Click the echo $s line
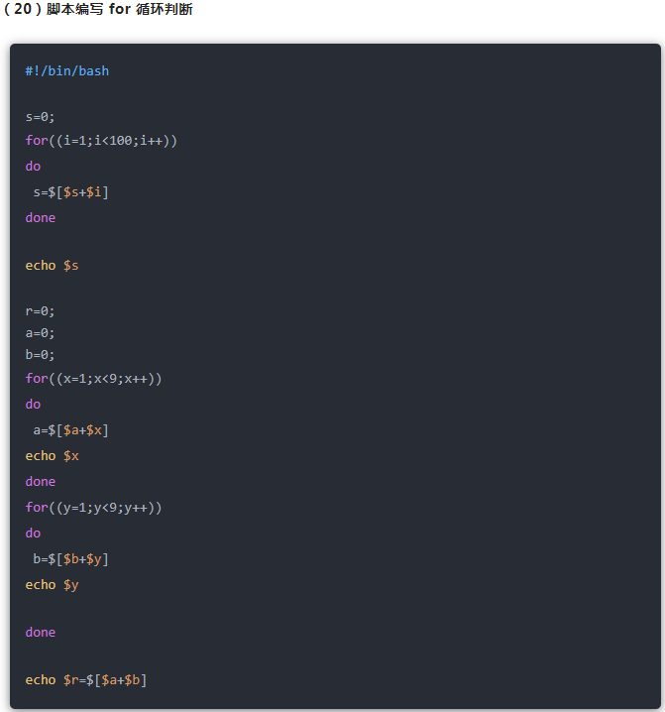This screenshot has height=712, width=665. pyautogui.click(x=52, y=266)
